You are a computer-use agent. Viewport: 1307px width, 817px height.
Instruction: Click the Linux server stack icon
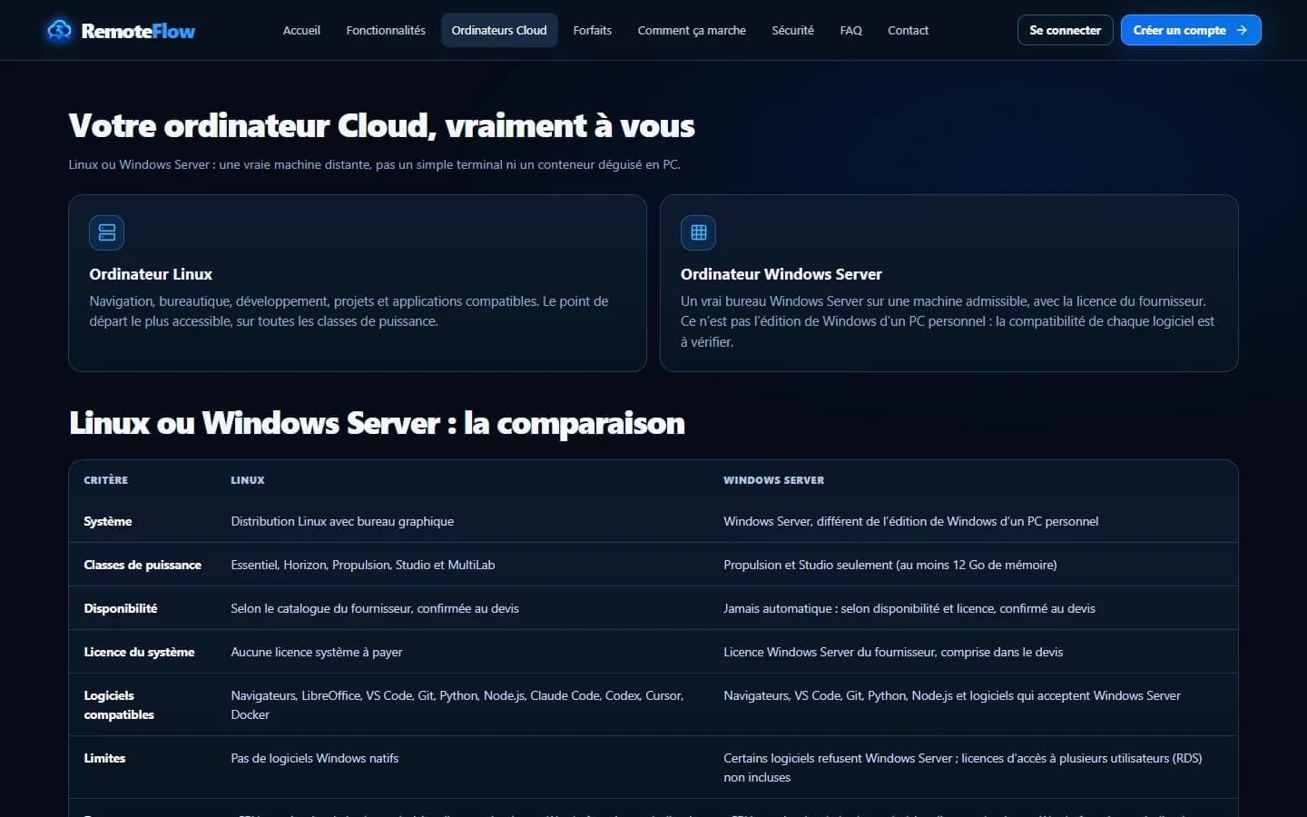coord(106,232)
